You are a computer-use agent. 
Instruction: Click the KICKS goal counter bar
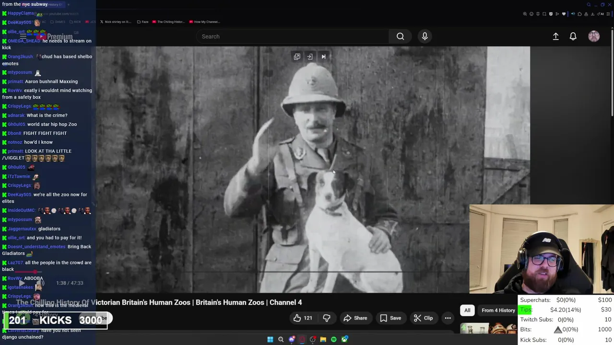[56, 320]
